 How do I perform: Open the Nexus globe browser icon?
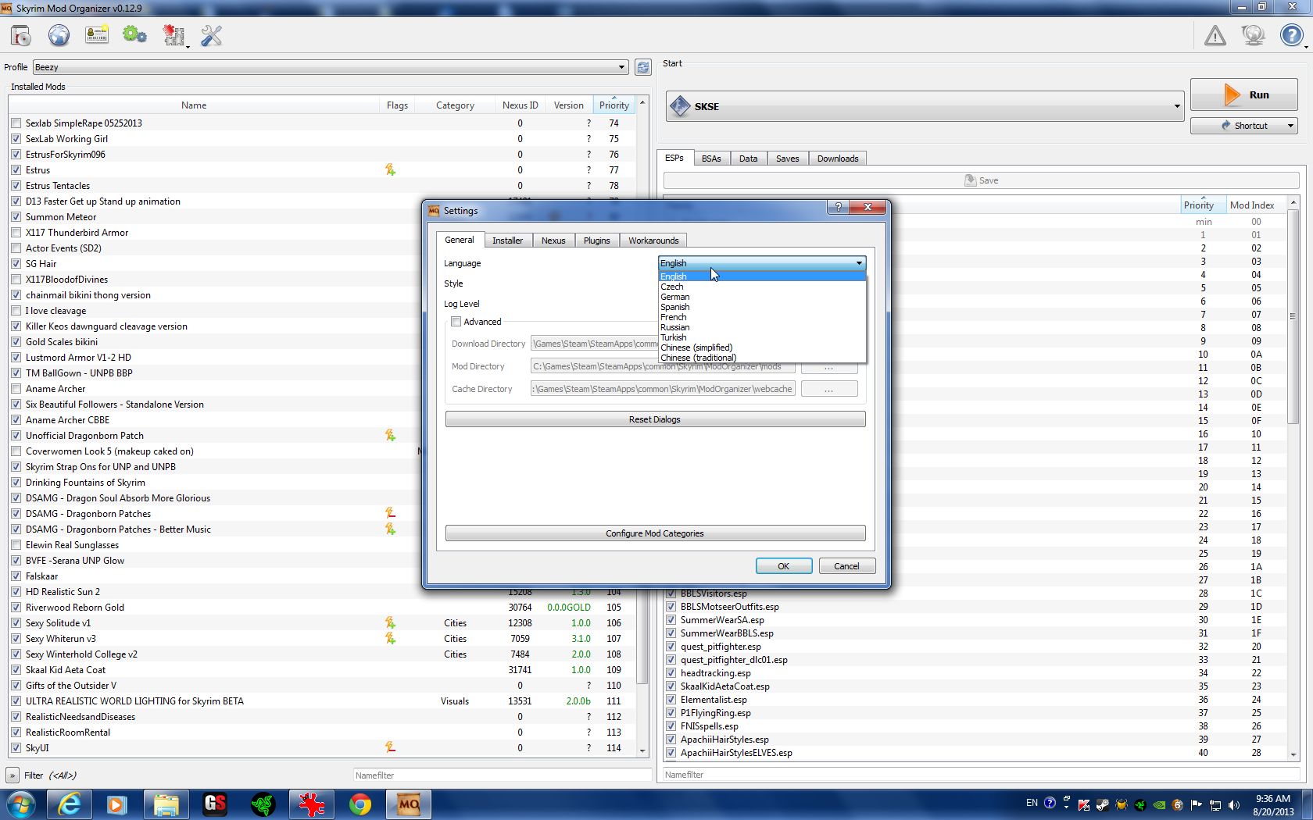point(59,36)
